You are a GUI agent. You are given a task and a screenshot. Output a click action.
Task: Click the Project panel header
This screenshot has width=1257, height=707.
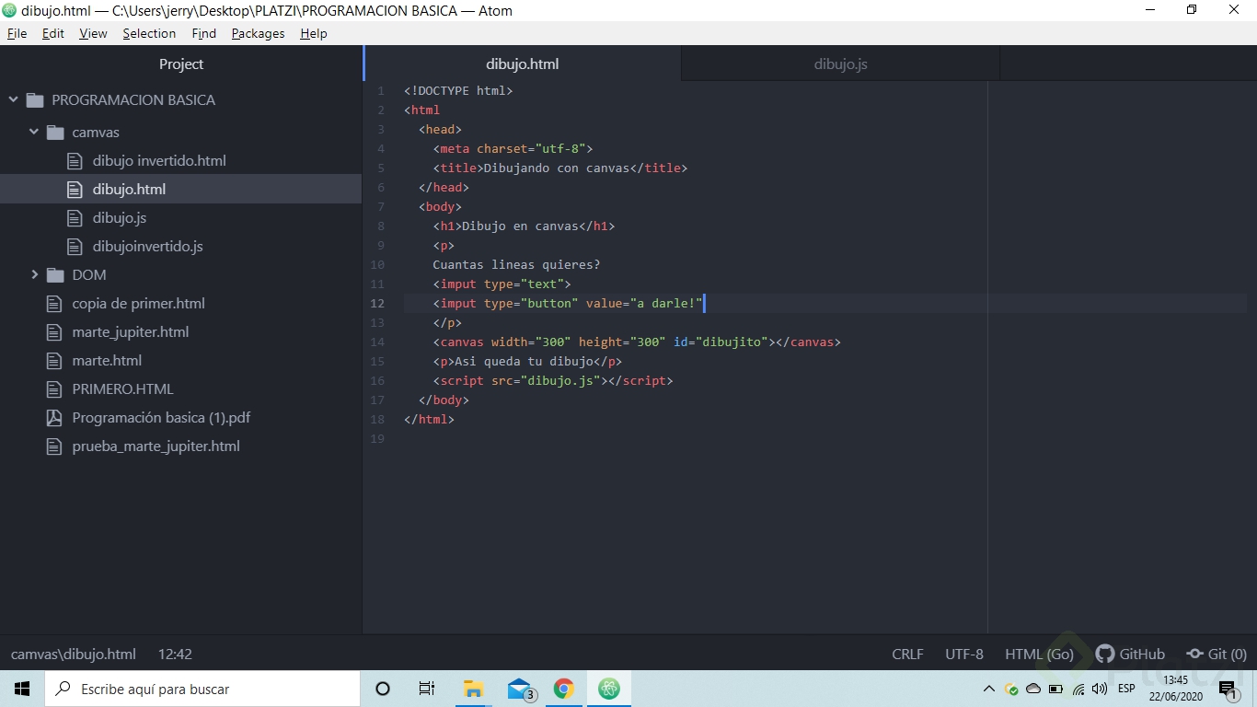click(181, 64)
